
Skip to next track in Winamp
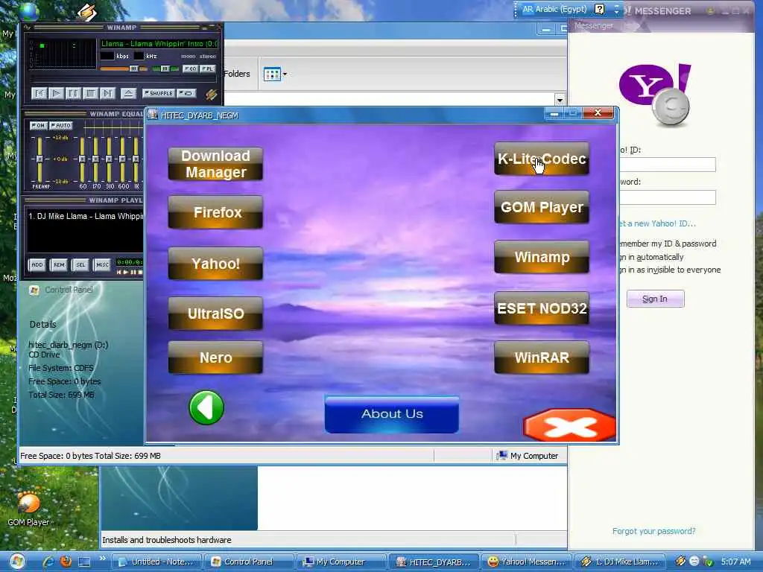pos(107,93)
